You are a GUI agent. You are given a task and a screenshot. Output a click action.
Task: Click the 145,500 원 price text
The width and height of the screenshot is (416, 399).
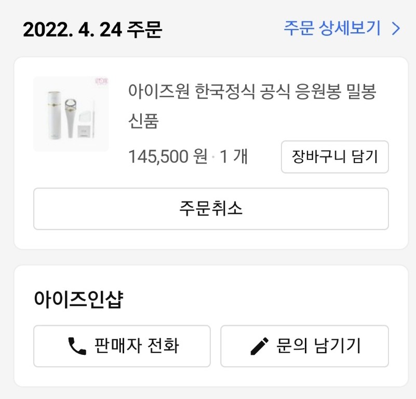coord(167,156)
